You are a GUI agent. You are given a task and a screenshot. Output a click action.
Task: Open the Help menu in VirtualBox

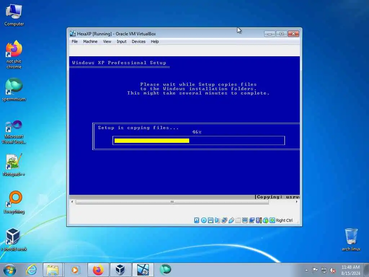[x=155, y=41]
